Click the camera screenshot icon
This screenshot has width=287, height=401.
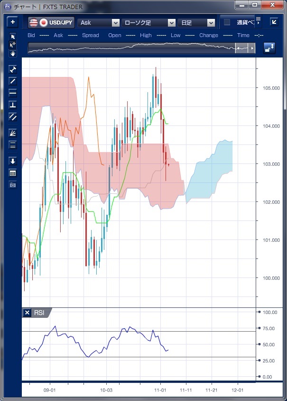pyautogui.click(x=13, y=184)
